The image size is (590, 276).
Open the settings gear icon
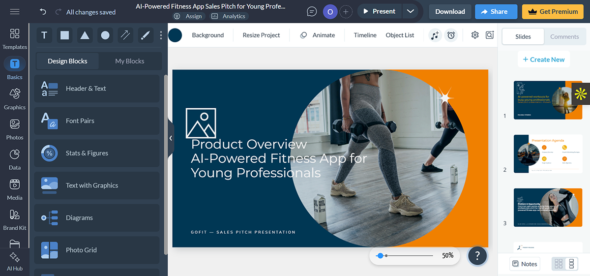474,35
